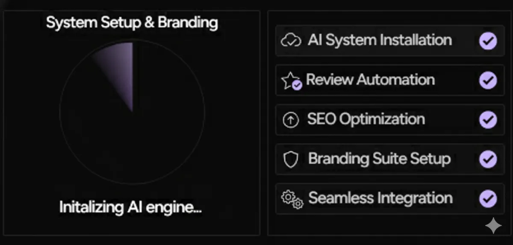Screen dimensions: 513x245
Task: Click the upload arrow icon for SEO Optimization
Action: point(291,121)
